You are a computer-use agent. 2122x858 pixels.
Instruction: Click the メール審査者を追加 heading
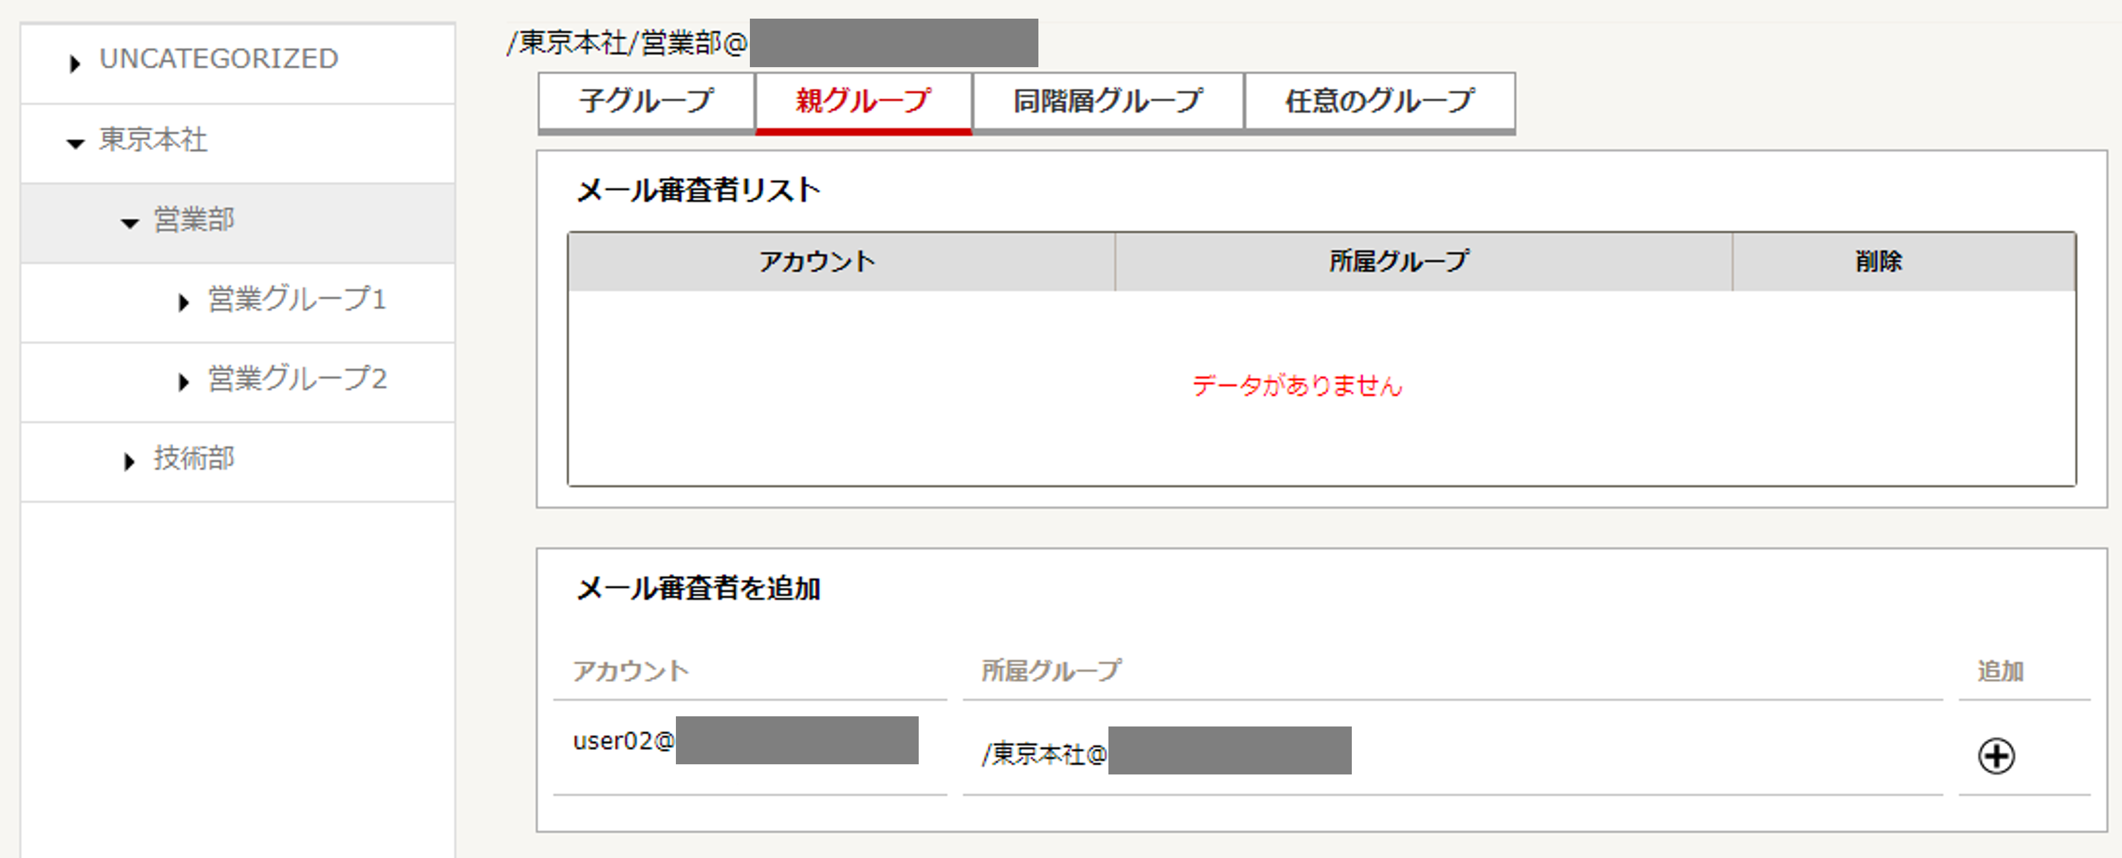point(698,589)
